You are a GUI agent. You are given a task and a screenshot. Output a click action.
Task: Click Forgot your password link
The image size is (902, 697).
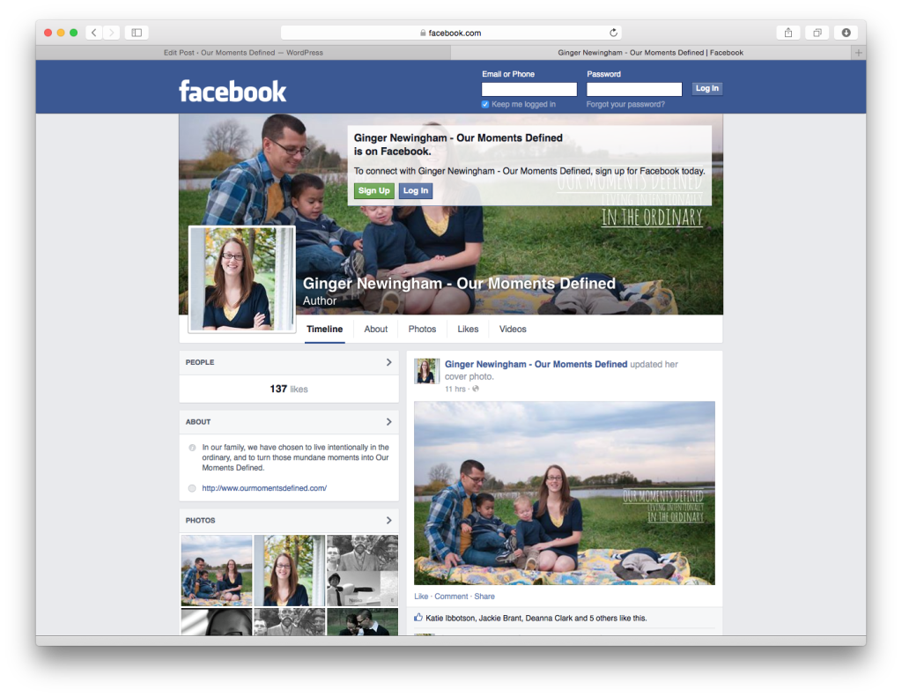pos(625,104)
